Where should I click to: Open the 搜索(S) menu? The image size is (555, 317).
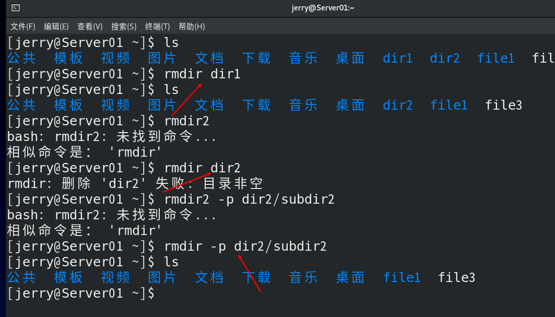click(124, 27)
